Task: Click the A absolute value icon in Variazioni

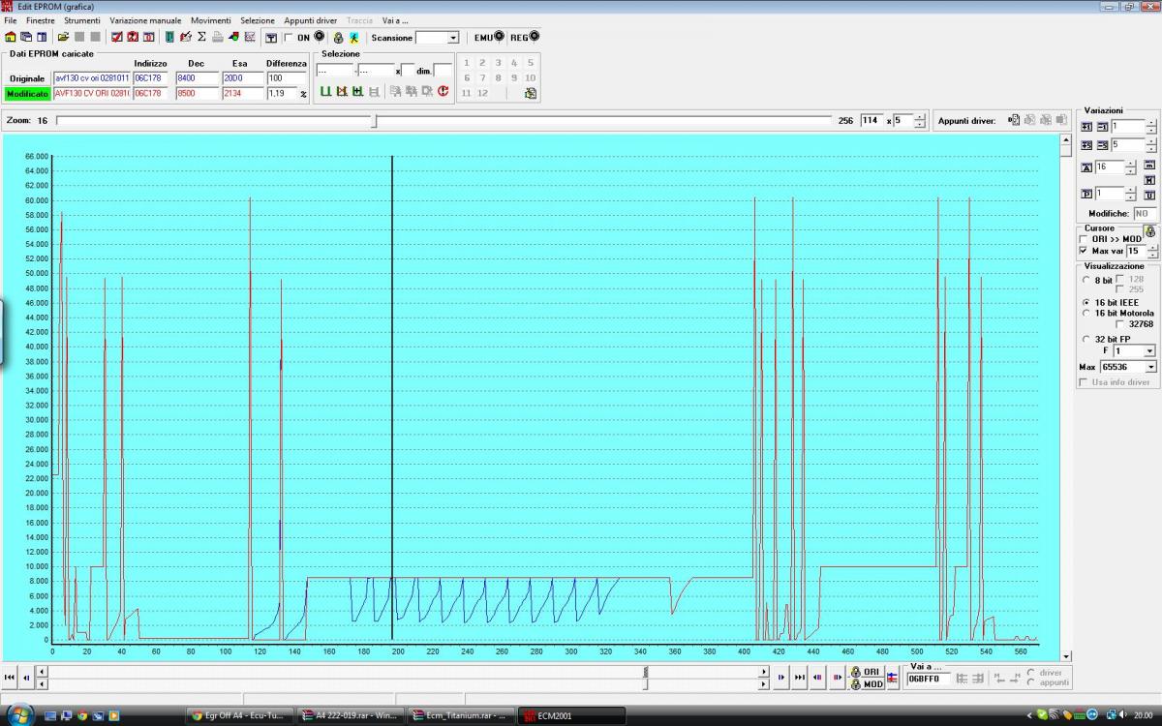Action: coord(1087,167)
